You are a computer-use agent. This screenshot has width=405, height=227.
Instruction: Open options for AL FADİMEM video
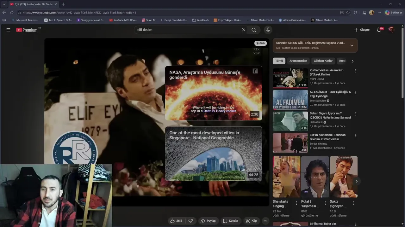coord(356,92)
